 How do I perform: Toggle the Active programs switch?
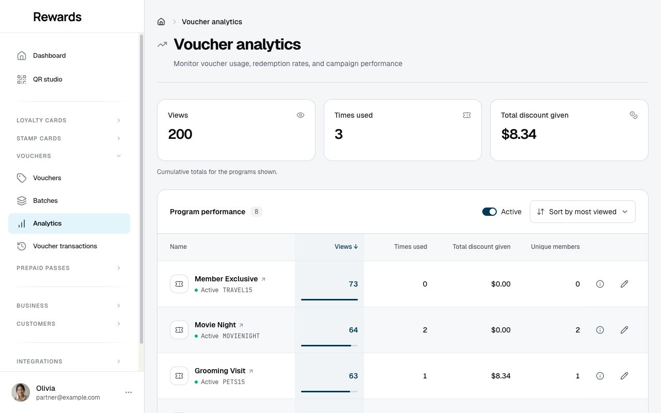pyautogui.click(x=490, y=212)
